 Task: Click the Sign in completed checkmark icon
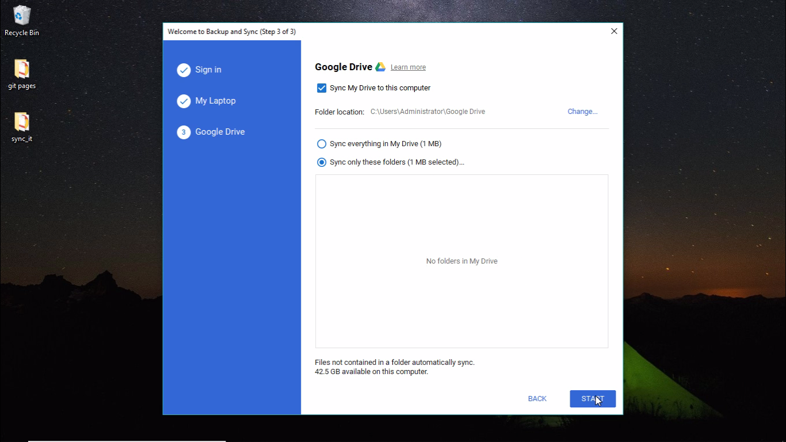point(184,70)
